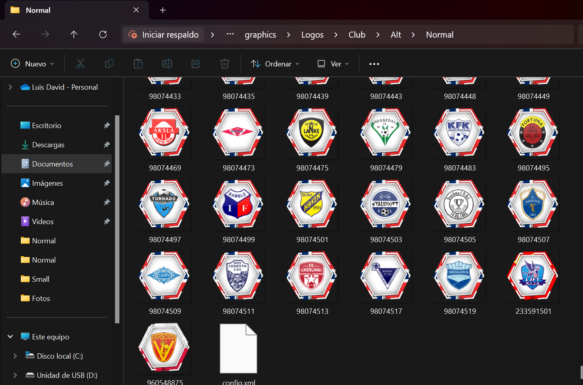Expand Unidad de USB (D:) node
The image size is (583, 385).
15,375
